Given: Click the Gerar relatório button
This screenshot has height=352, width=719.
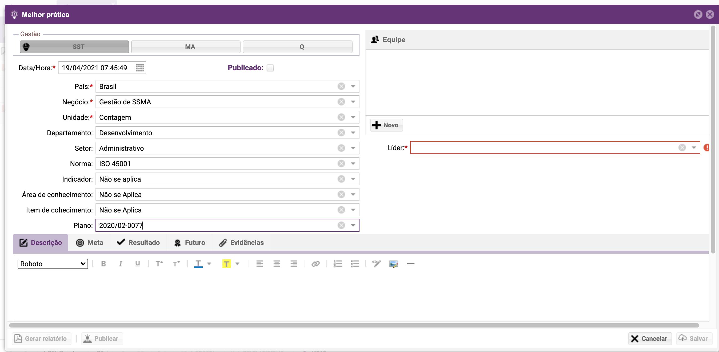Looking at the screenshot, I should (41, 338).
